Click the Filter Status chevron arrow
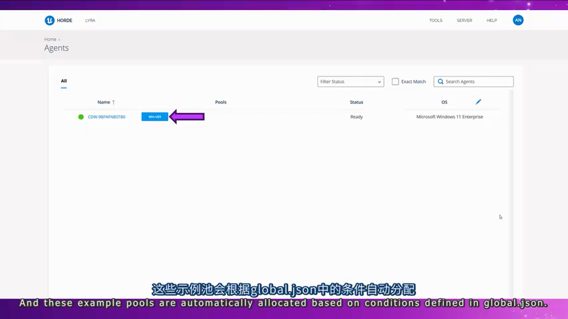 click(x=379, y=82)
